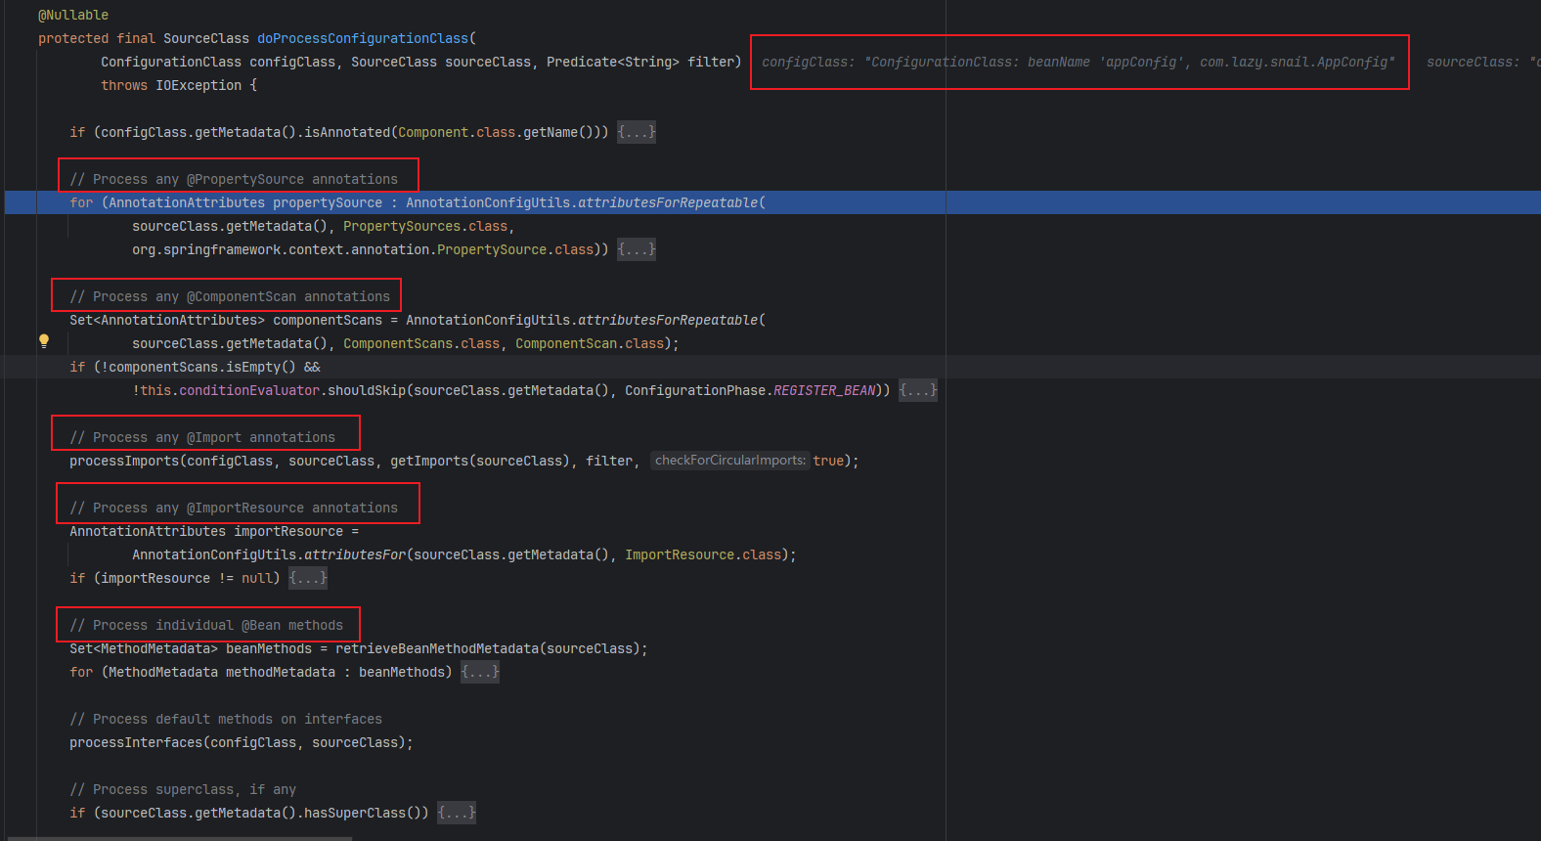
Task: Click the attributesForRepeatable call in highlighted line
Action: point(668,202)
